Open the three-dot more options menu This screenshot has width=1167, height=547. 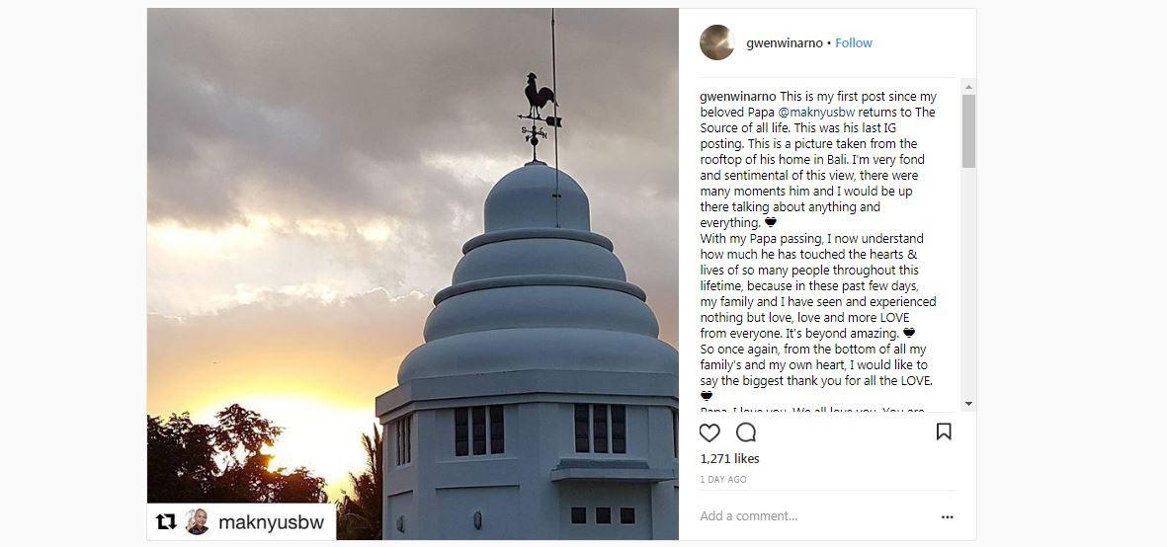point(947,516)
